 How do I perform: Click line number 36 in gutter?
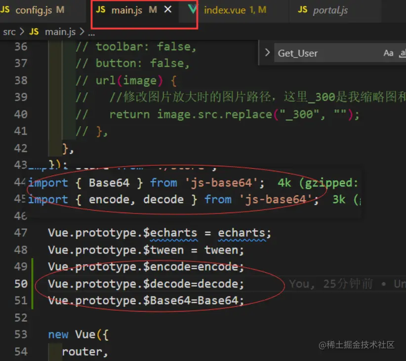point(21,47)
